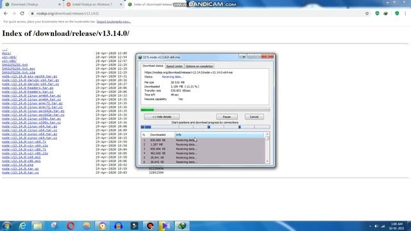Go back using the browser back arrow
Viewport: 411px width, 231px height.
[x=6, y=13]
